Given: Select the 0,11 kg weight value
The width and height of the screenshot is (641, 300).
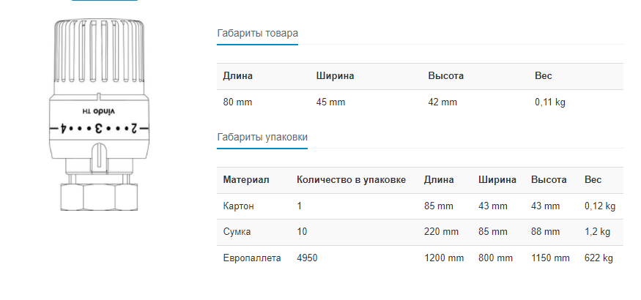Looking at the screenshot, I should coord(550,102).
